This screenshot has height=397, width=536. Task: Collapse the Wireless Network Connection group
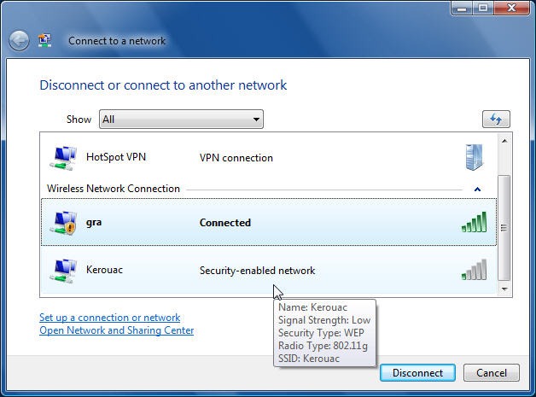pyautogui.click(x=478, y=189)
